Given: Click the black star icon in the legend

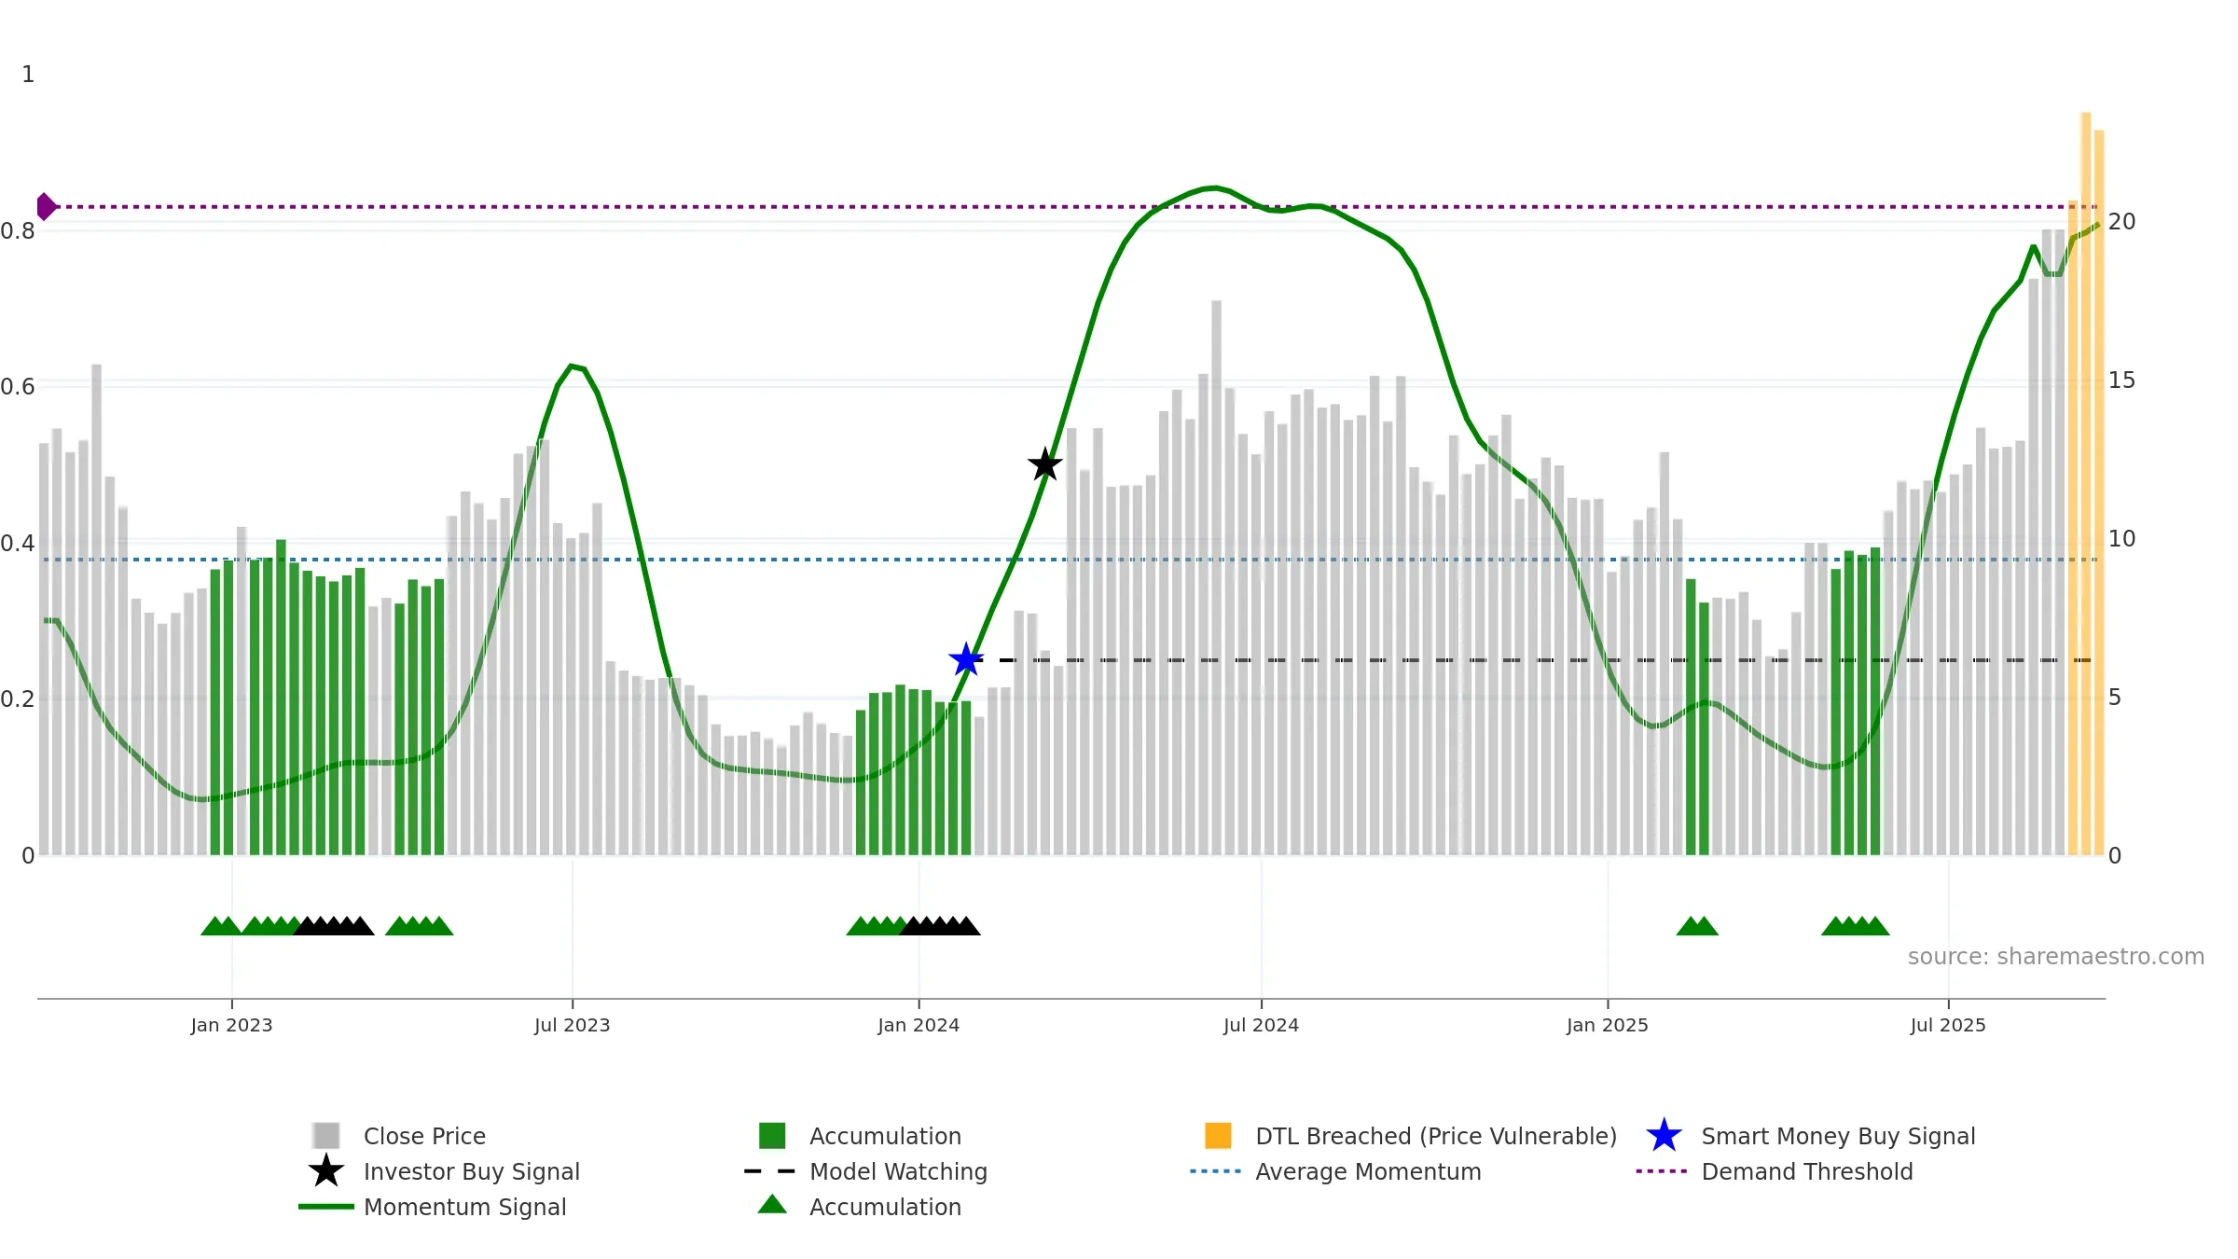Looking at the screenshot, I should click(326, 1171).
